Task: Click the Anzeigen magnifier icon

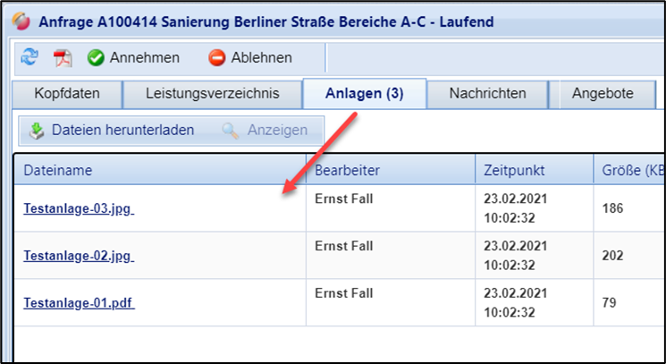Action: coord(231,131)
